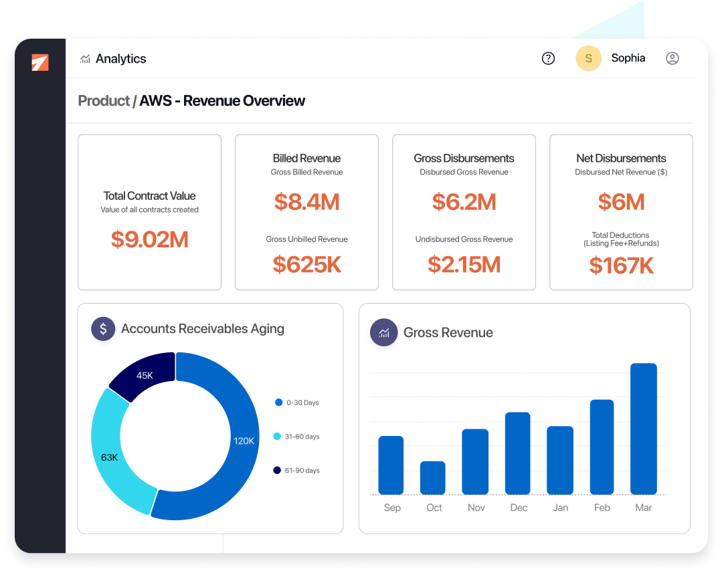Click the Mar bar in Gross Revenue chart

point(644,429)
